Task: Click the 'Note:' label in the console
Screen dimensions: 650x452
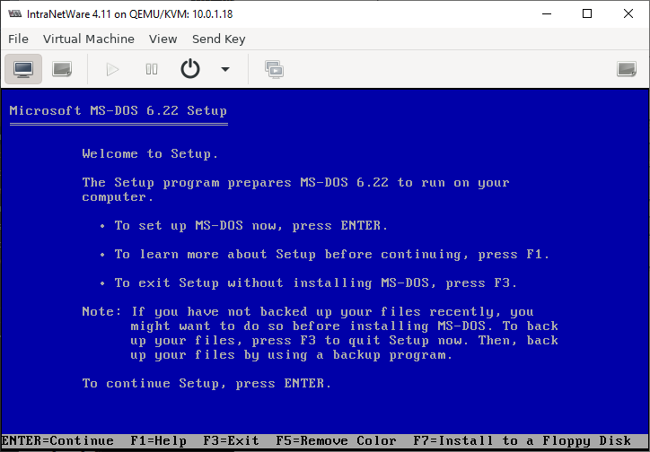Action: coord(101,312)
